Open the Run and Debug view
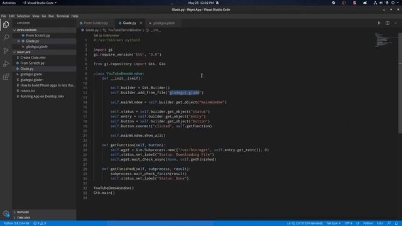The height and width of the screenshot is (226, 402). point(6,63)
